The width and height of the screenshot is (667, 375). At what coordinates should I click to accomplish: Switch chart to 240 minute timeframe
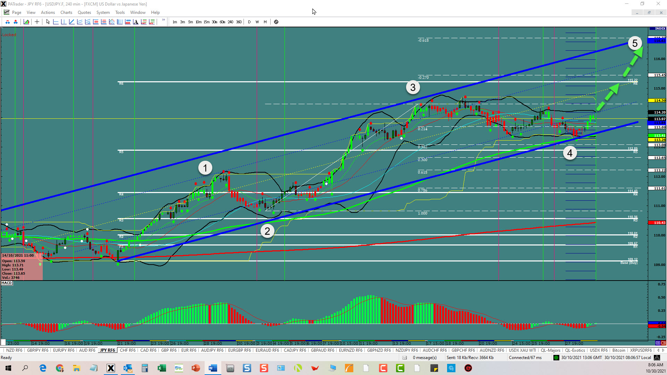(230, 22)
